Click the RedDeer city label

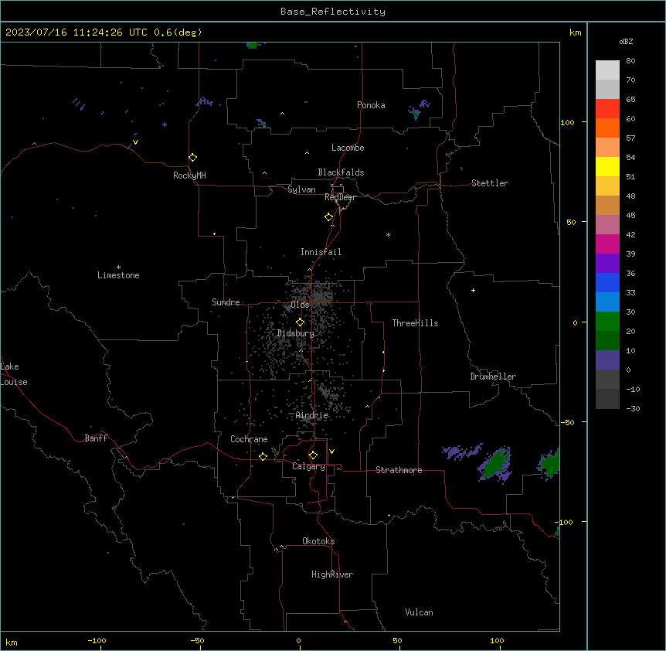[x=340, y=197]
